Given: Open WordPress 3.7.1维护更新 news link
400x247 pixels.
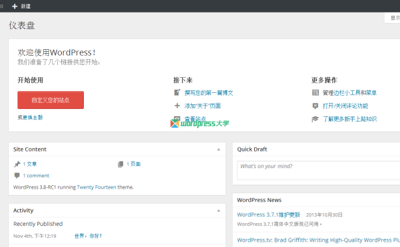Looking at the screenshot, I should [269, 214].
